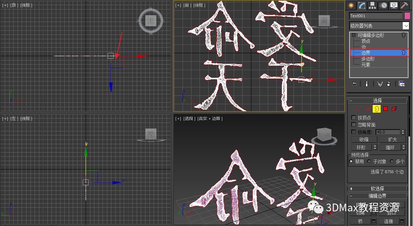Open Connect (连接) settings box
This screenshot has width=413, height=226.
point(402,221)
